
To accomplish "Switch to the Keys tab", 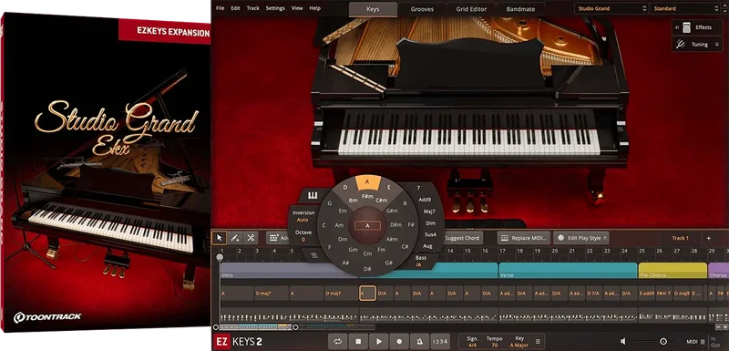I will pos(373,9).
